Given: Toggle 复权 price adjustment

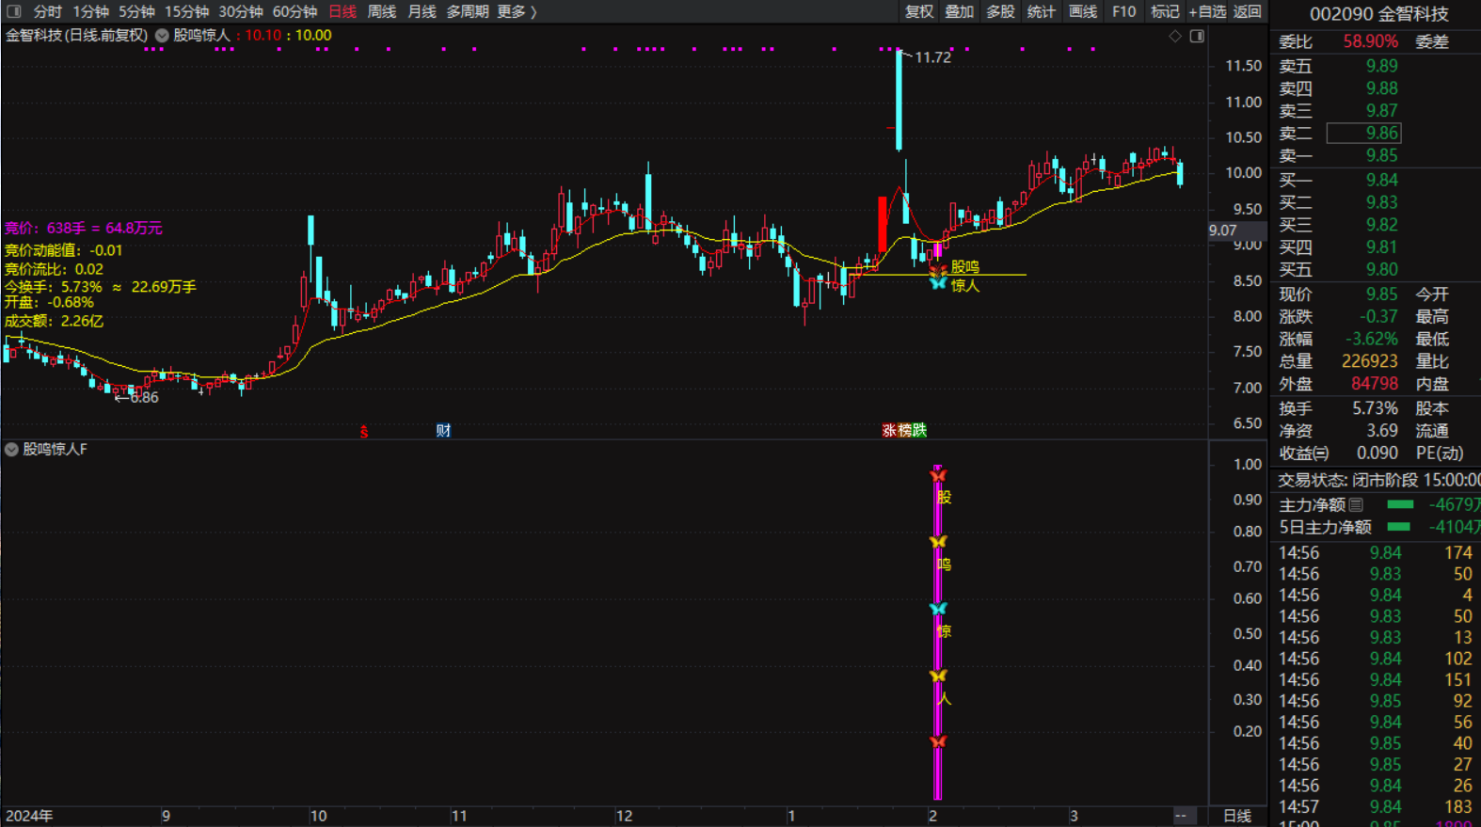Looking at the screenshot, I should [x=919, y=11].
